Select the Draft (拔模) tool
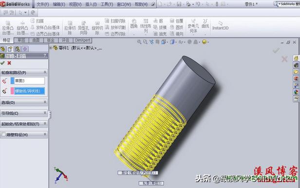The height and width of the screenshot is (188, 300). click(x=160, y=27)
